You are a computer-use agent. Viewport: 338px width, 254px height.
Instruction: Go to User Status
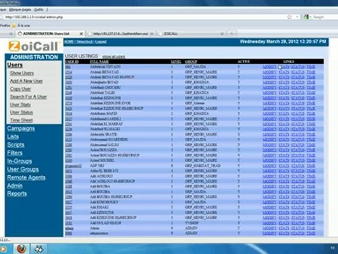point(21,113)
